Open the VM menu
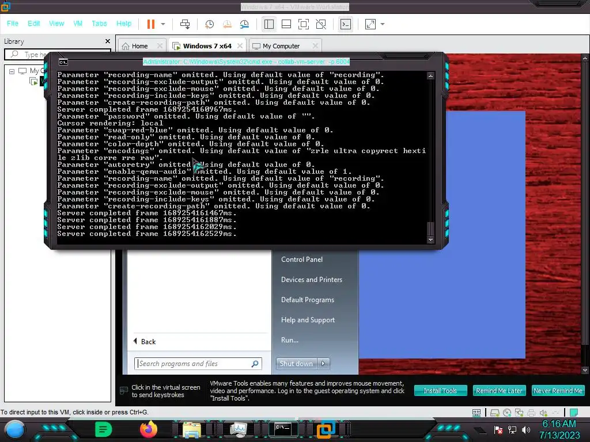This screenshot has width=590, height=442. [78, 23]
